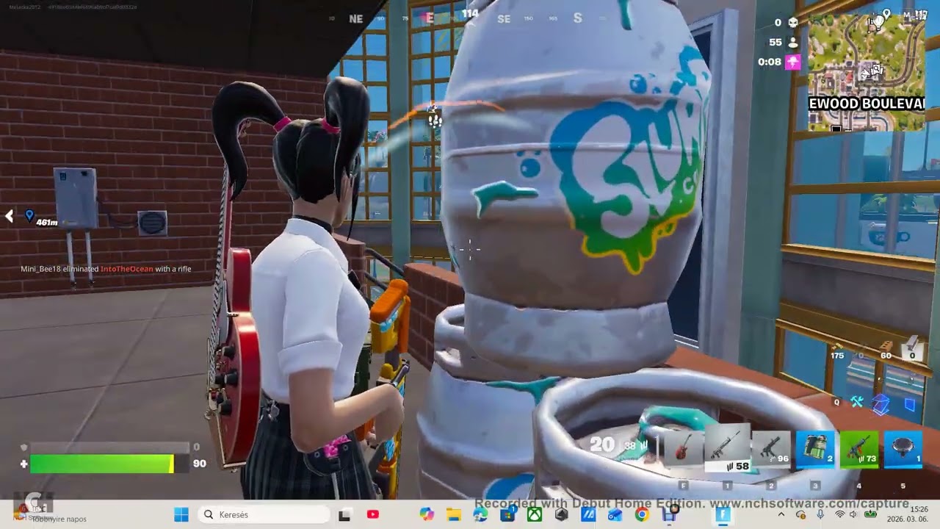The height and width of the screenshot is (529, 940).
Task: Click the Wi-Fi network tray icon
Action: [x=839, y=515]
